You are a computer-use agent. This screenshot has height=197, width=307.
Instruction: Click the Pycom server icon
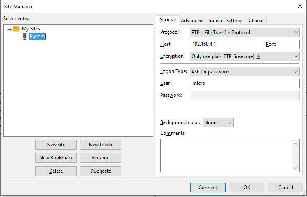click(25, 36)
